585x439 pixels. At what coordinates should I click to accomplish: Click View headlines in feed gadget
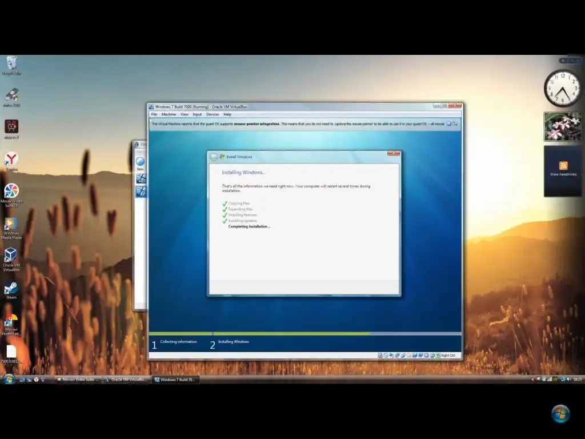click(x=563, y=174)
